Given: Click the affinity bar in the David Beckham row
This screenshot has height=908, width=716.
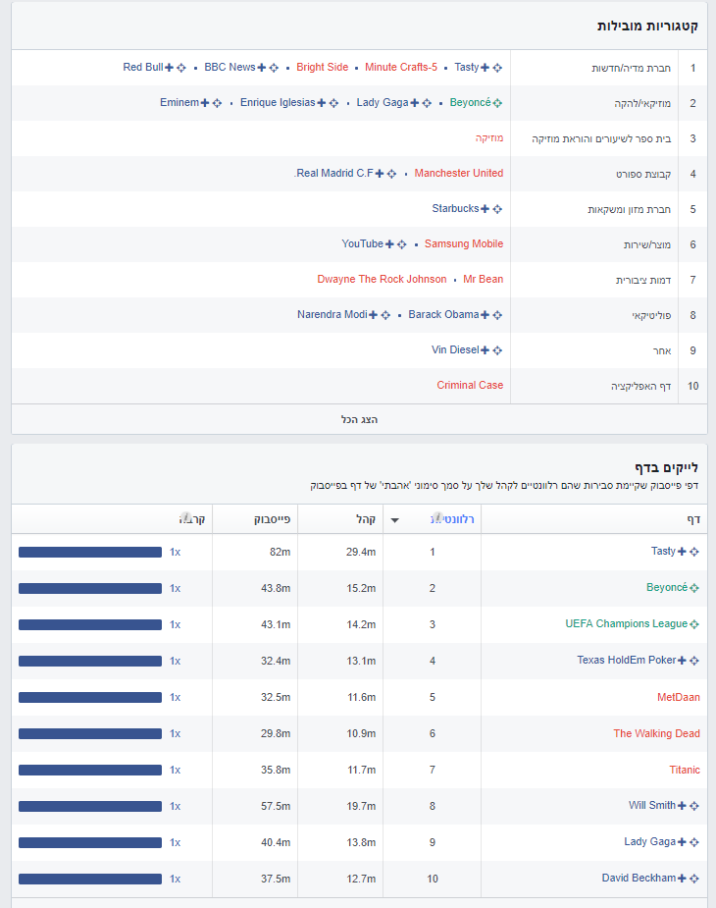Looking at the screenshot, I should (90, 880).
